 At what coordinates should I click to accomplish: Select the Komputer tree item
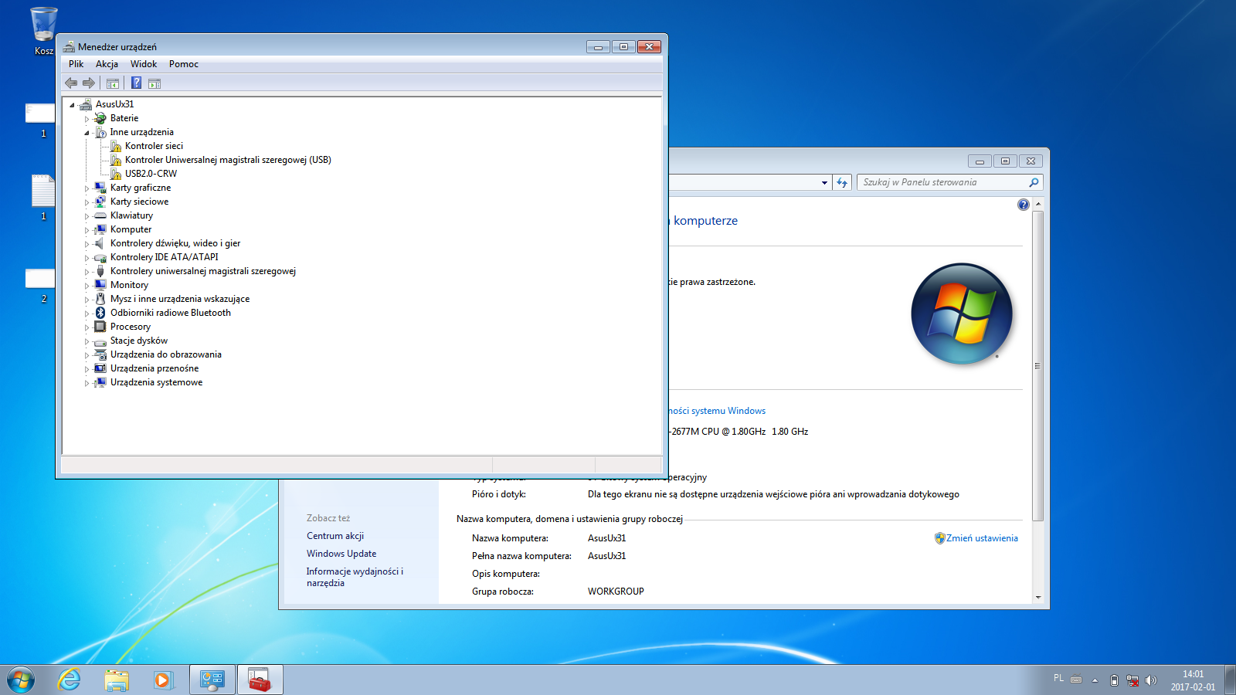click(131, 229)
